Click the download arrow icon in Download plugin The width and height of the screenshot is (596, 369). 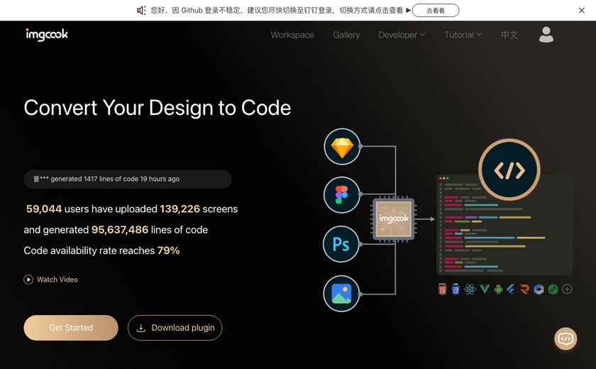[x=141, y=328]
